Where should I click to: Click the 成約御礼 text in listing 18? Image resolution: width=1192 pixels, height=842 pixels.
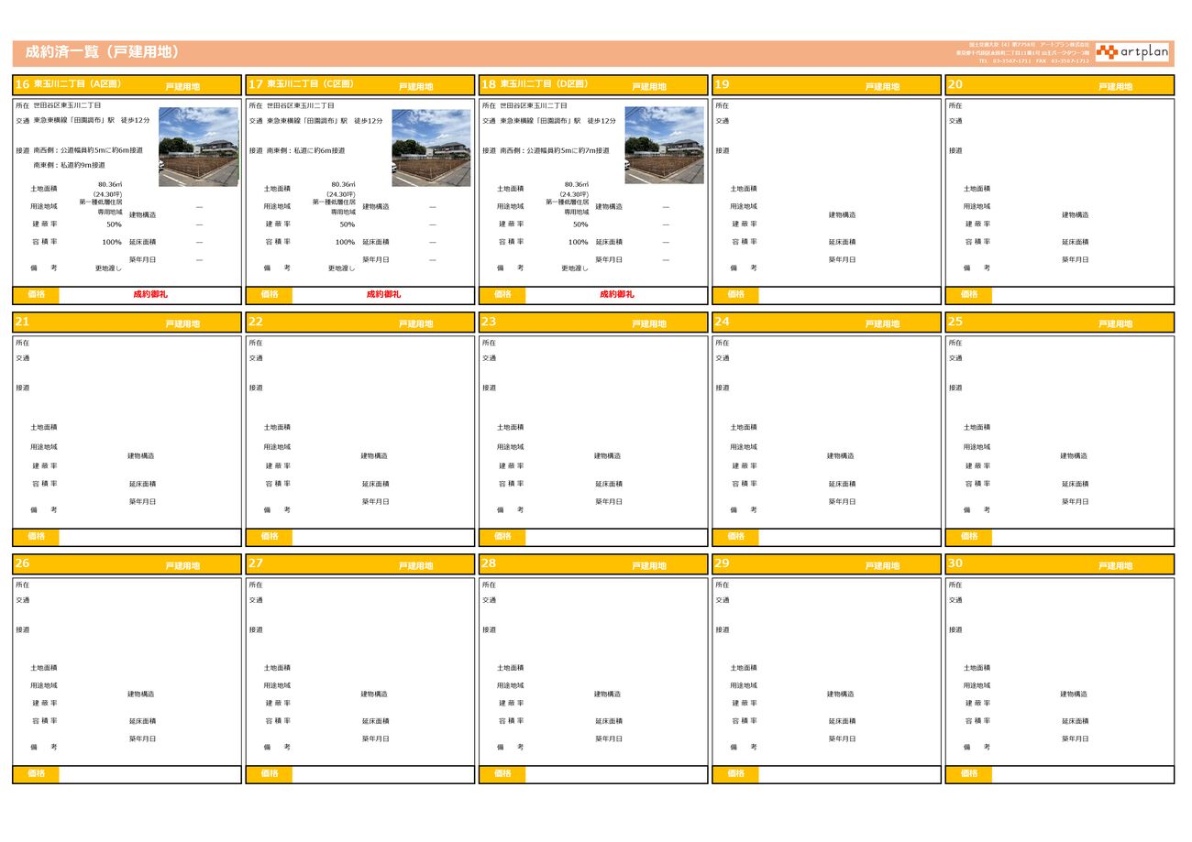[616, 295]
